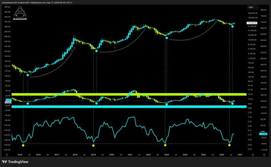Click the 2018 label on time axis

(75, 155)
